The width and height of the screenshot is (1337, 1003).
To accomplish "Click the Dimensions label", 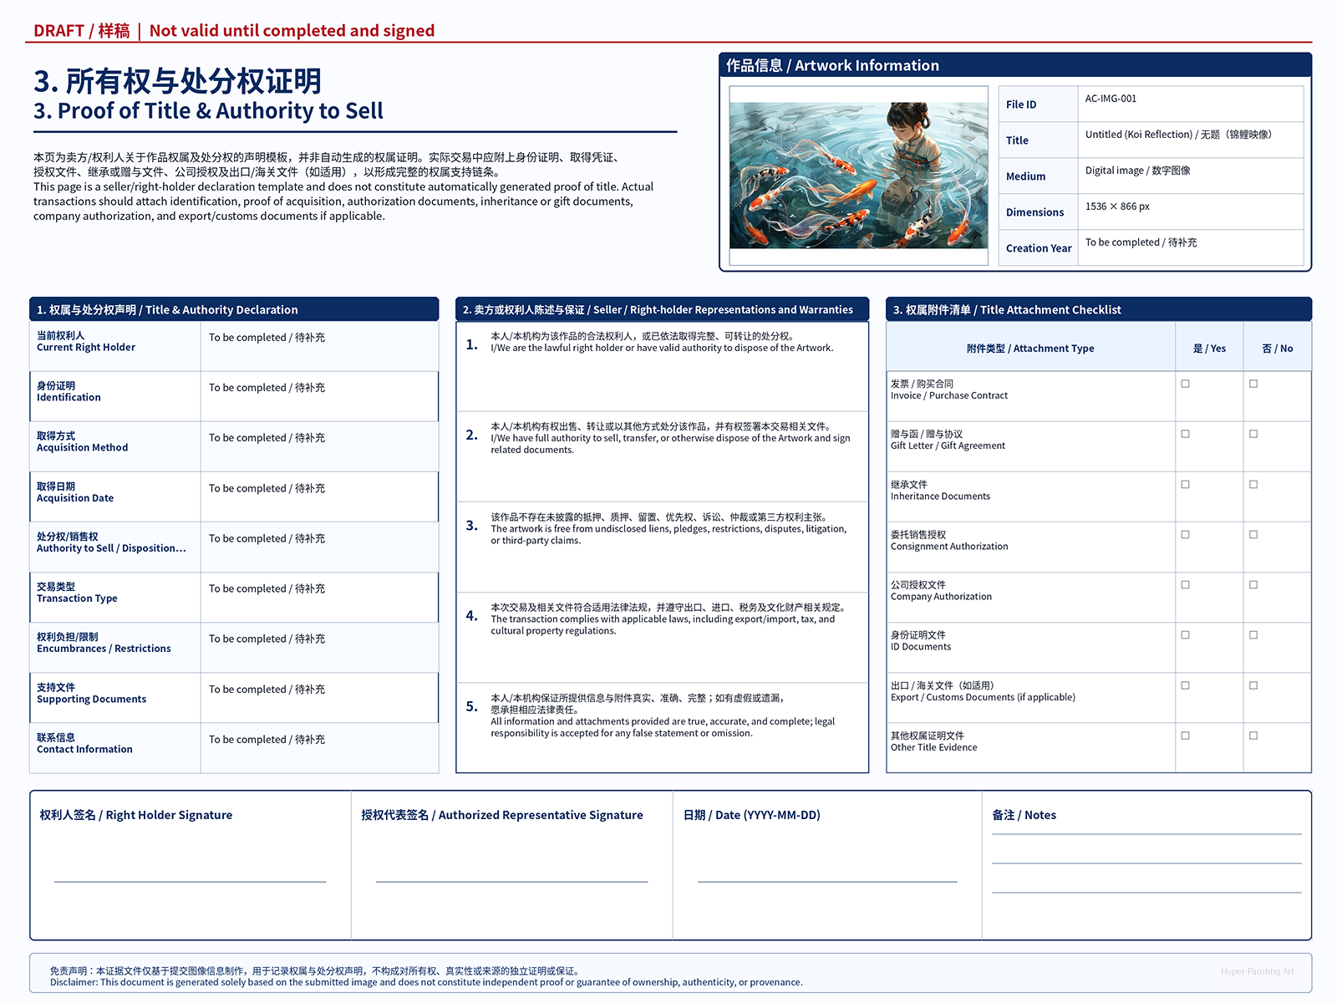I will pos(1035,212).
